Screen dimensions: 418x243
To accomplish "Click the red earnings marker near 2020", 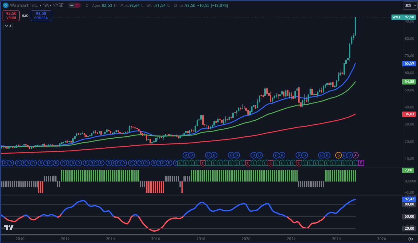I will [x=248, y=163].
